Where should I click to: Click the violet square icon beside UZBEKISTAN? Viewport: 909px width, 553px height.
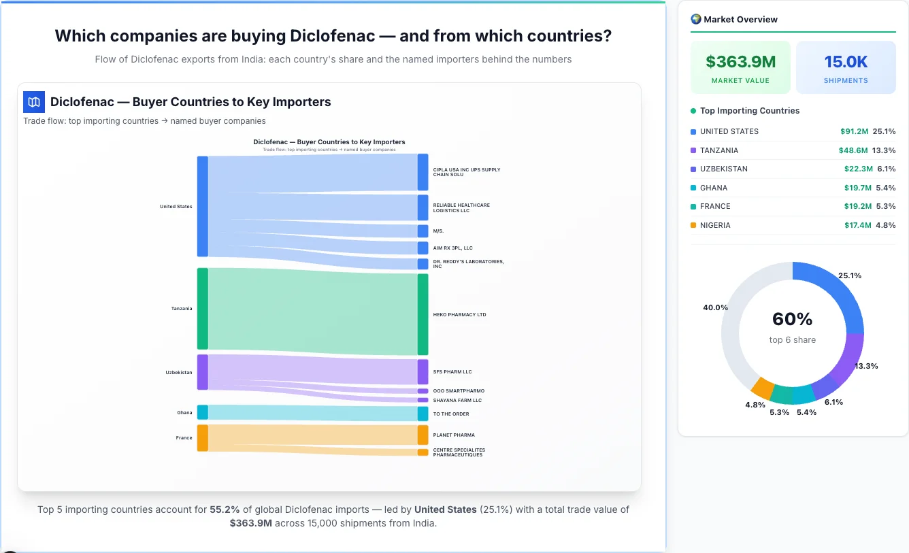[693, 169]
